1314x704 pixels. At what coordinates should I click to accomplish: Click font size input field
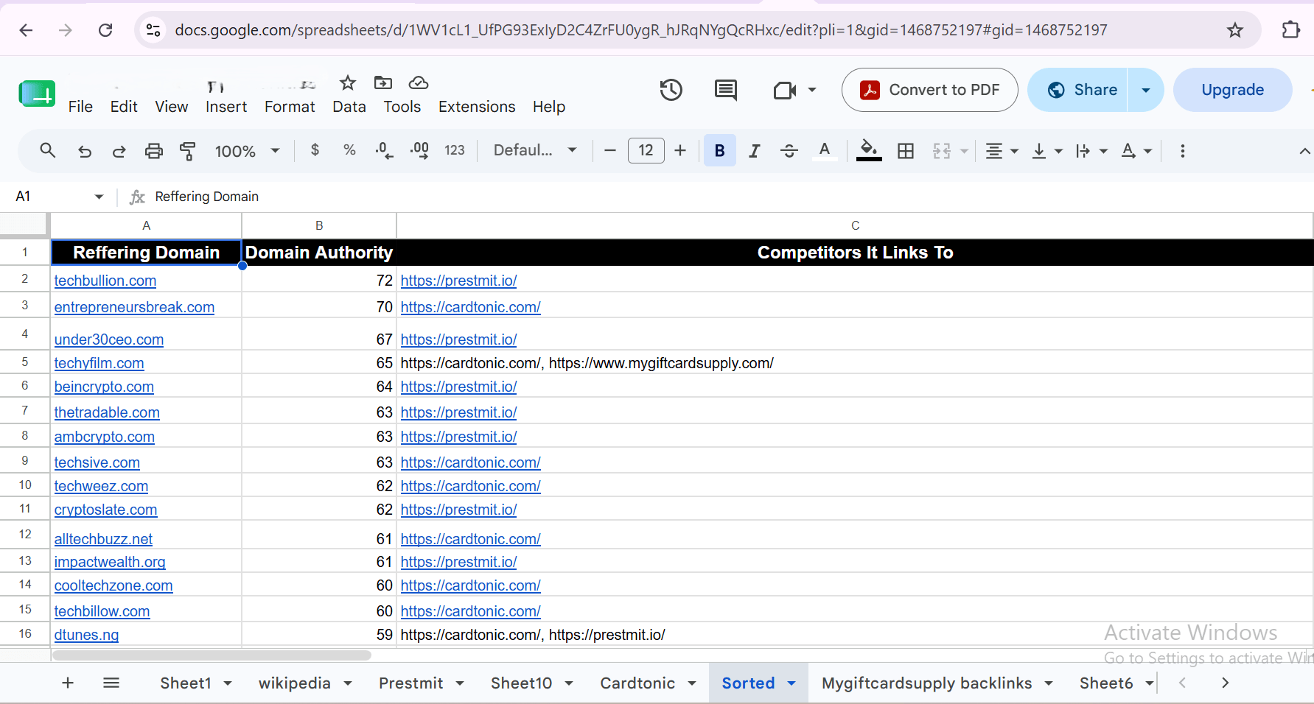[x=646, y=151]
